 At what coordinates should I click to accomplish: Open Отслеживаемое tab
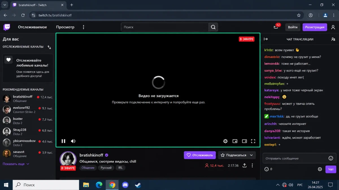(32, 27)
